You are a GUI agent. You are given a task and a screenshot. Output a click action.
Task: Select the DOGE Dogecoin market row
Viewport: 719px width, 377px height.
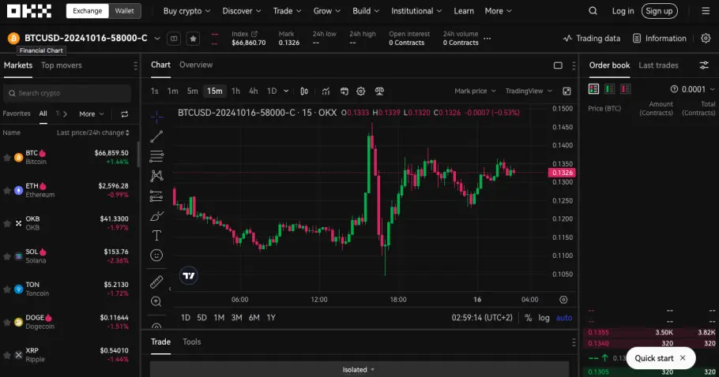coord(69,322)
